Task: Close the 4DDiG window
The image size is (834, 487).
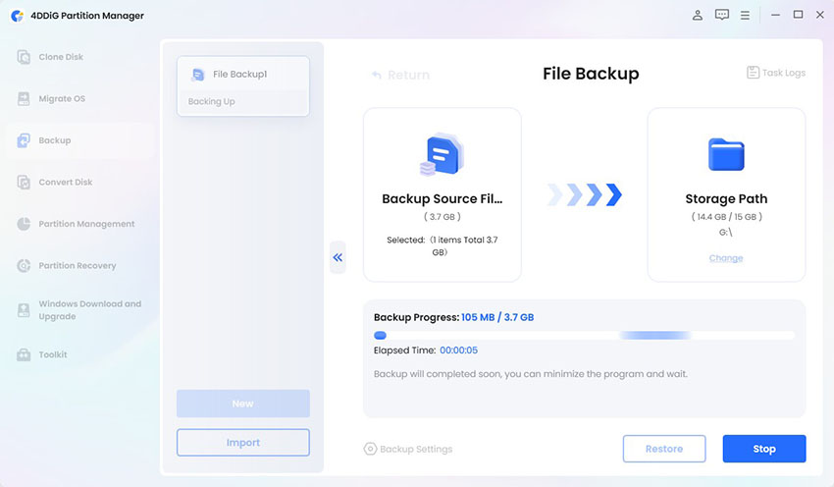Action: click(819, 15)
